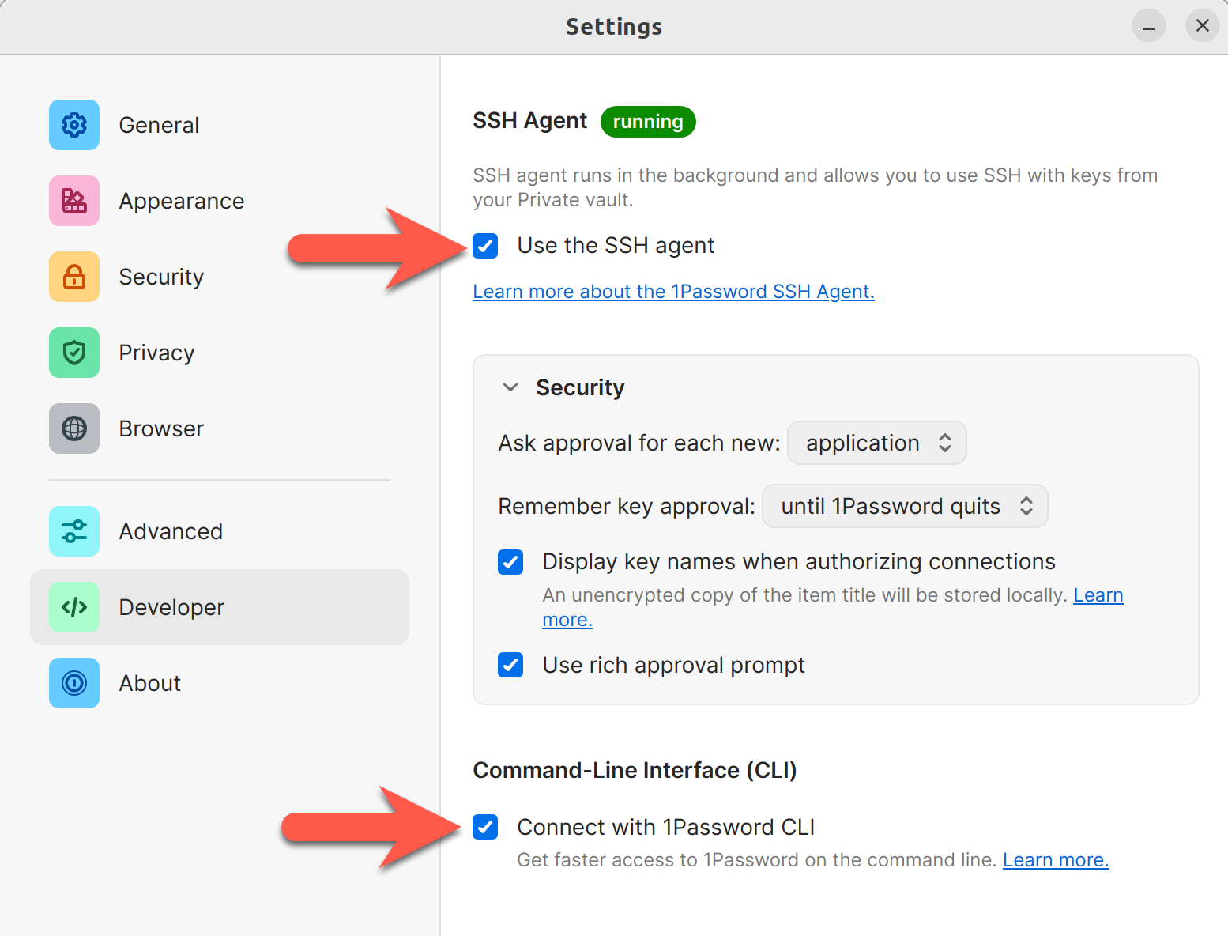Click the Settings window title
Screen dimensions: 1228x936
click(614, 27)
